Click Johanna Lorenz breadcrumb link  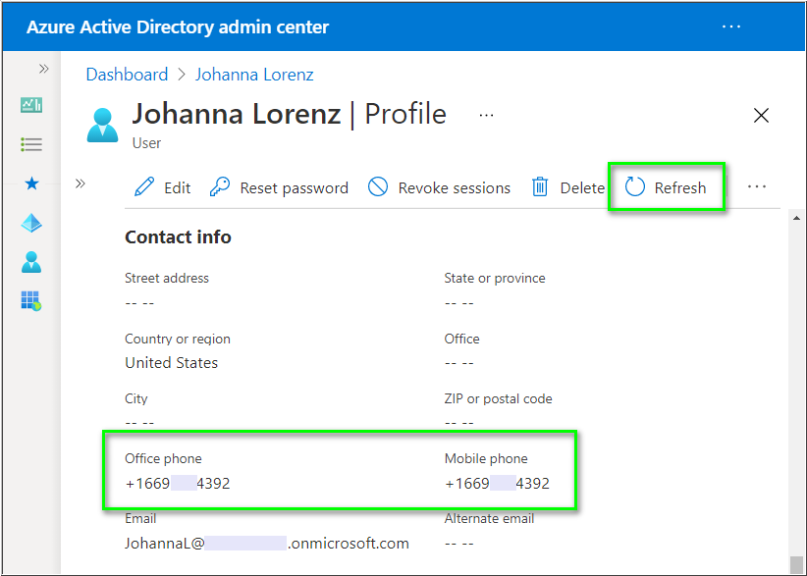coord(254,75)
